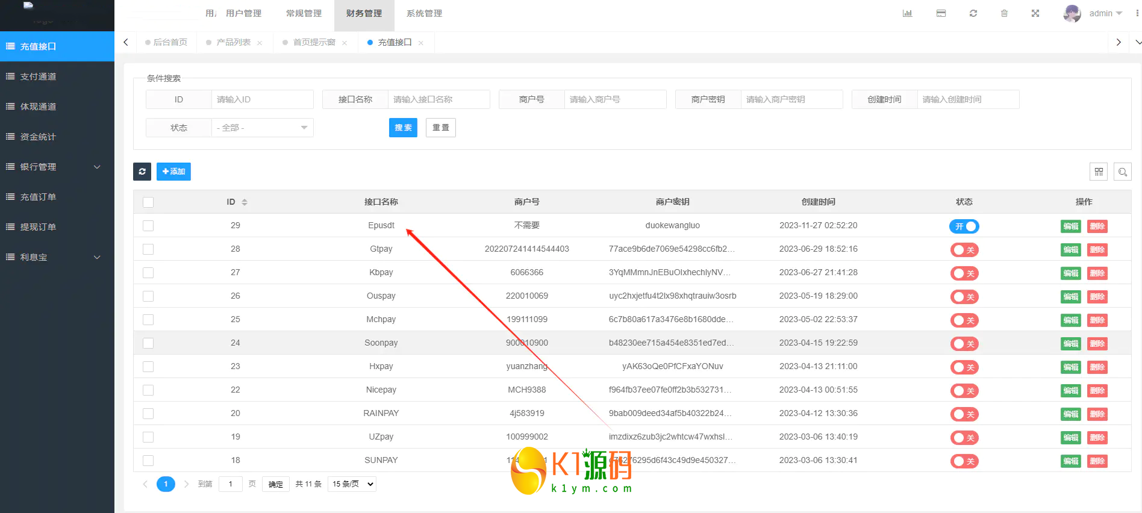Turn off the Epusdt status switch

(x=964, y=226)
